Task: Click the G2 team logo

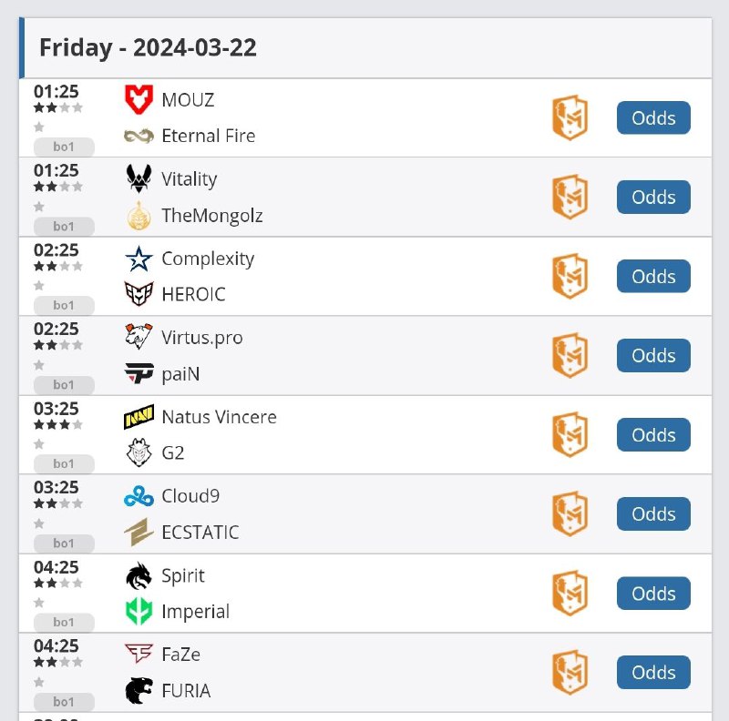Action: pos(139,453)
